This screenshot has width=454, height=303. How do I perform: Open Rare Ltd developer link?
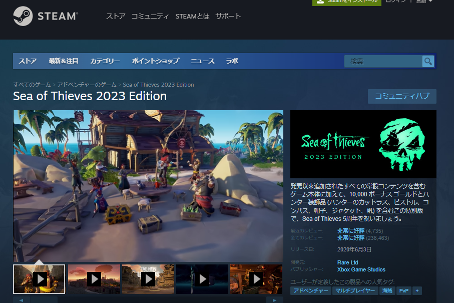click(x=347, y=262)
